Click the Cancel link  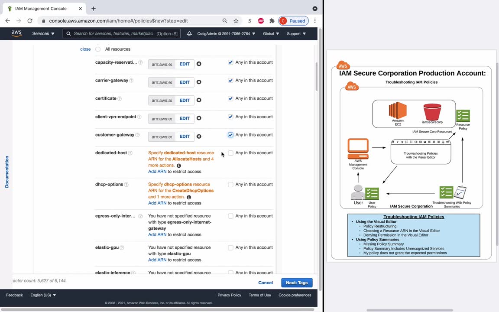[266, 283]
